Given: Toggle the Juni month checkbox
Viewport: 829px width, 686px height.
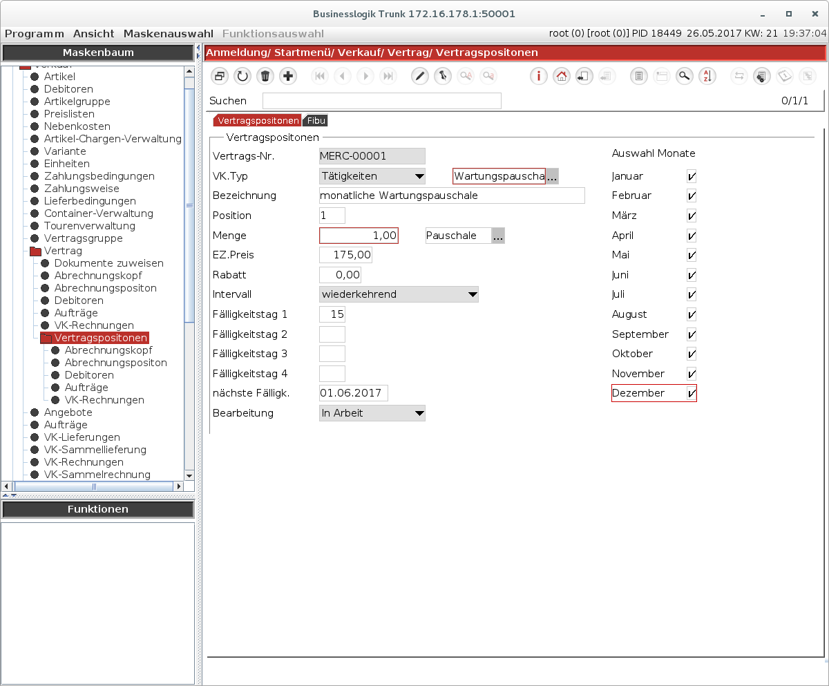Looking at the screenshot, I should coord(692,276).
